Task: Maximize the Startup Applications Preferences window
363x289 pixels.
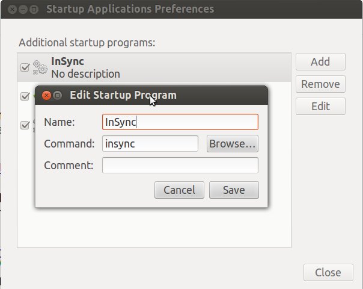Action: point(34,9)
